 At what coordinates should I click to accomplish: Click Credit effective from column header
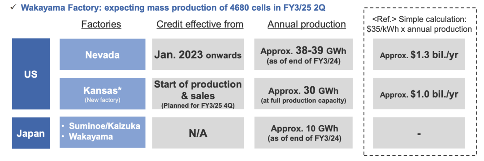200,25
